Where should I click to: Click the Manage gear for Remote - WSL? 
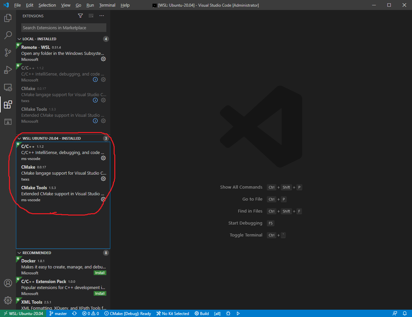pyautogui.click(x=103, y=59)
